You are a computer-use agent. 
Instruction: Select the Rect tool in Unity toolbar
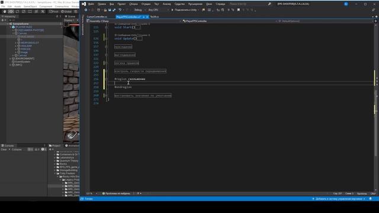coord(30,11)
